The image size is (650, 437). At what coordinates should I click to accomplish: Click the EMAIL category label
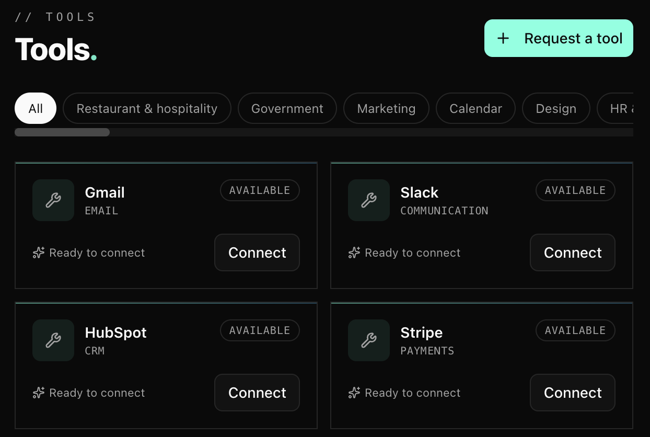click(x=101, y=211)
